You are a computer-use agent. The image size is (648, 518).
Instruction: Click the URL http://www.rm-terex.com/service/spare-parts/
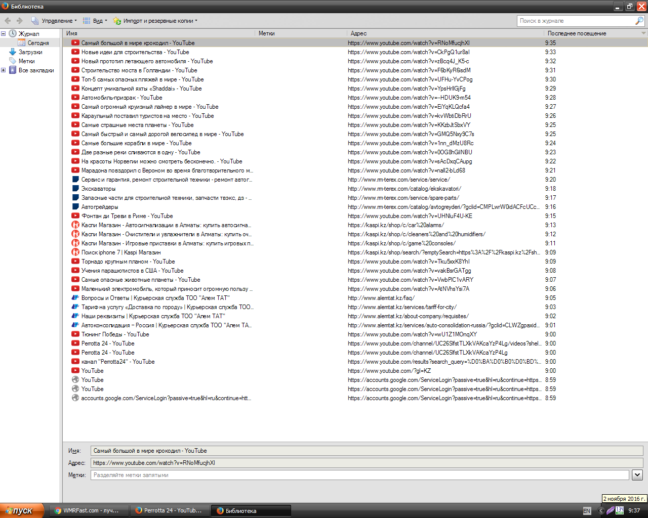tap(403, 198)
